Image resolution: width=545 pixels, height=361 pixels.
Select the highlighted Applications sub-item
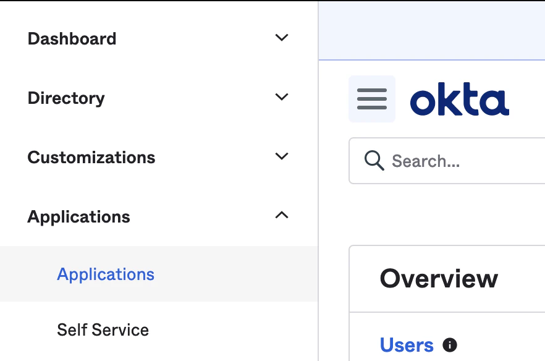(x=159, y=274)
